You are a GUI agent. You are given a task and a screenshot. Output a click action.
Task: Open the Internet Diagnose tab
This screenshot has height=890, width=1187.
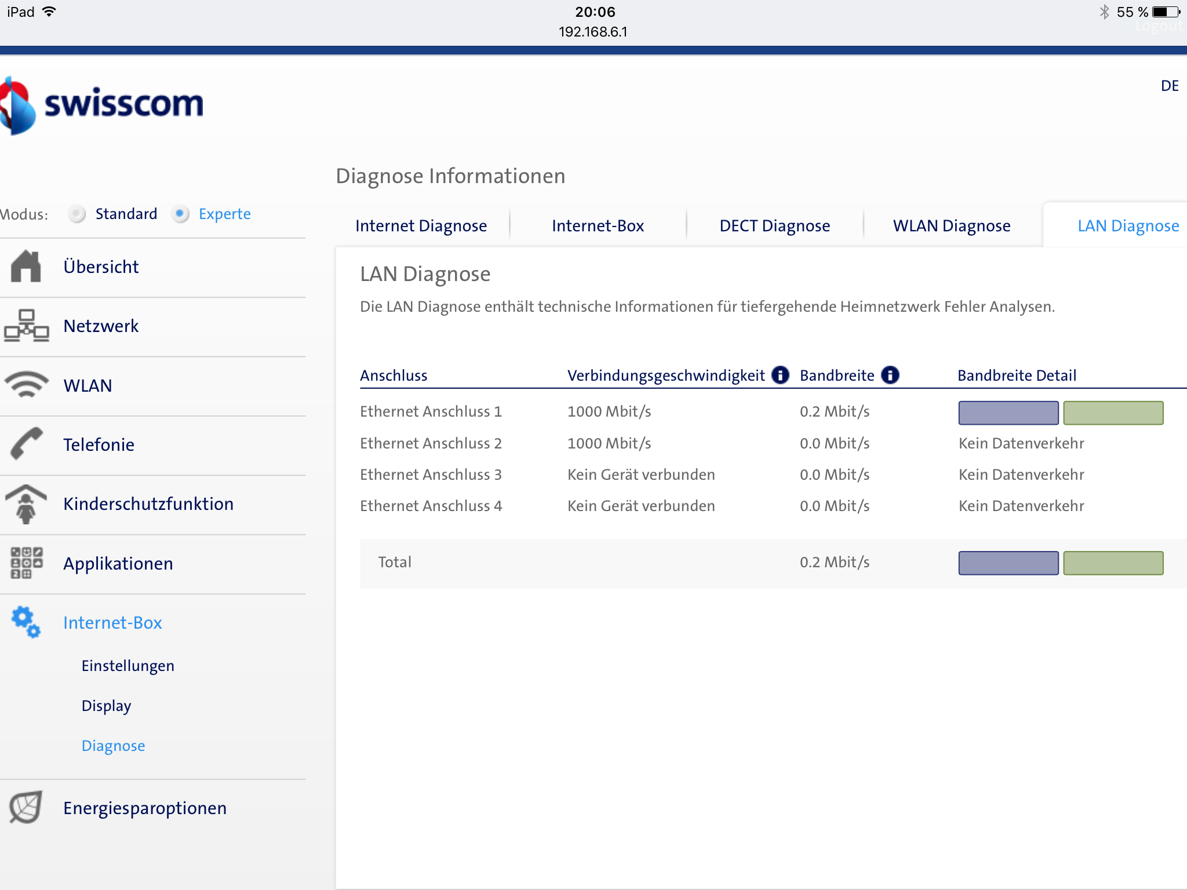[x=421, y=226]
